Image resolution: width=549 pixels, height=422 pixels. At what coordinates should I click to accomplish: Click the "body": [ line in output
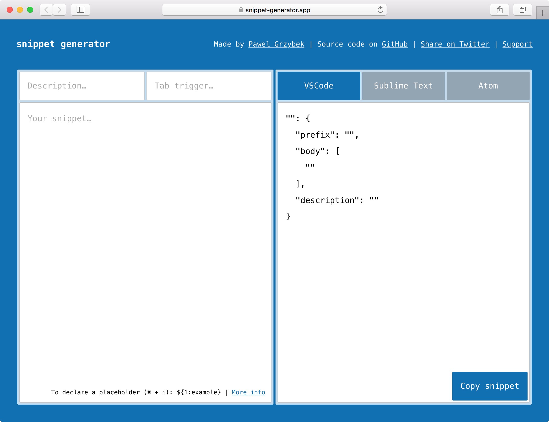coord(317,151)
